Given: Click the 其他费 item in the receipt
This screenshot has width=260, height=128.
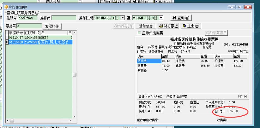Looking at the screenshot, I should tap(142, 70).
